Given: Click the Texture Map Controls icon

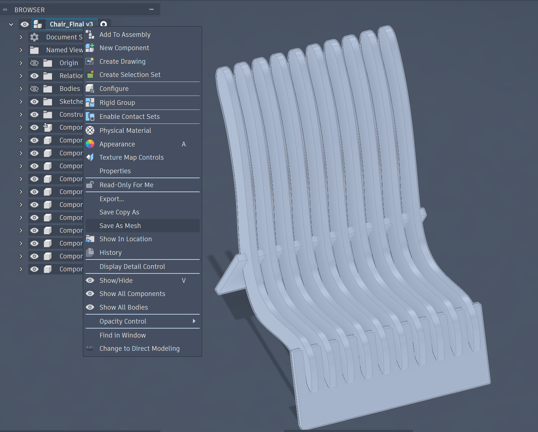Looking at the screenshot, I should [90, 157].
